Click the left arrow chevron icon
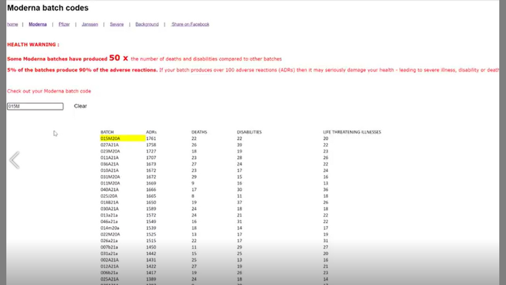Viewport: 506px width, 285px height. [x=15, y=160]
